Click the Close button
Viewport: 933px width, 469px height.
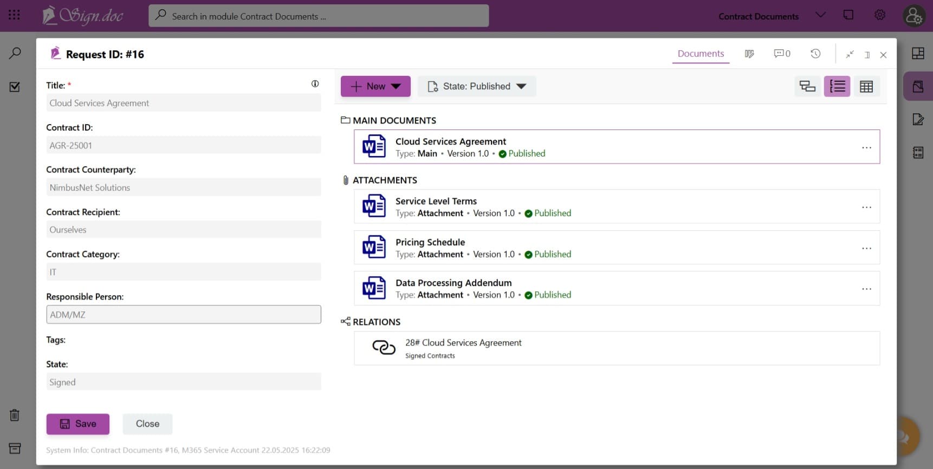point(147,424)
